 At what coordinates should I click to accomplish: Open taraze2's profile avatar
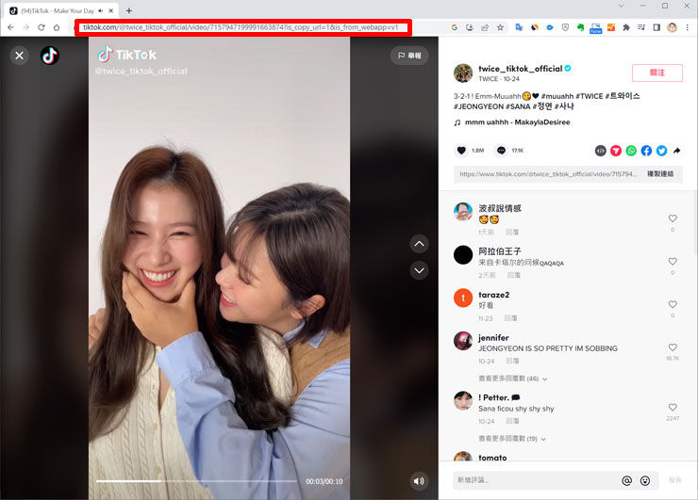point(463,298)
